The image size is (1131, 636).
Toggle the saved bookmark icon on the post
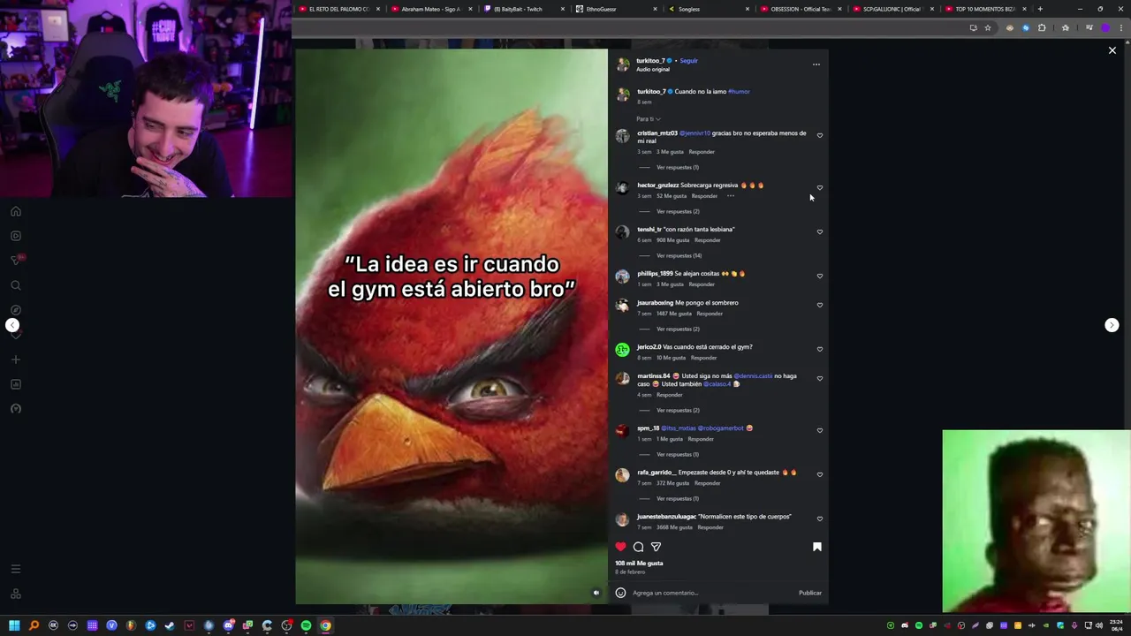coord(817,547)
